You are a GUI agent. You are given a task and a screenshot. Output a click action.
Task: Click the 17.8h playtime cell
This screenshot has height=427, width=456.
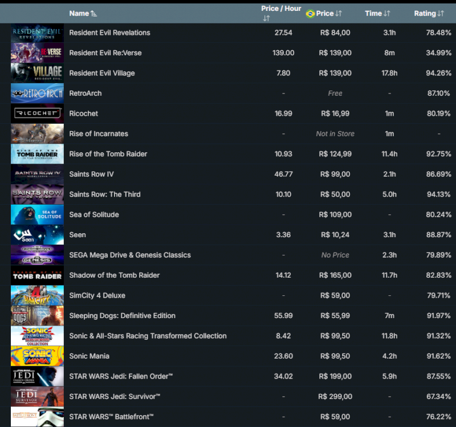pyautogui.click(x=389, y=73)
